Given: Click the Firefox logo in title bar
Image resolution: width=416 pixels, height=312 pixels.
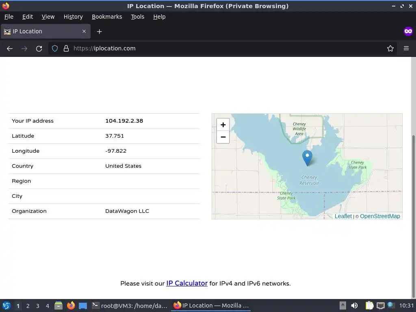Looking at the screenshot, I should pos(6,6).
